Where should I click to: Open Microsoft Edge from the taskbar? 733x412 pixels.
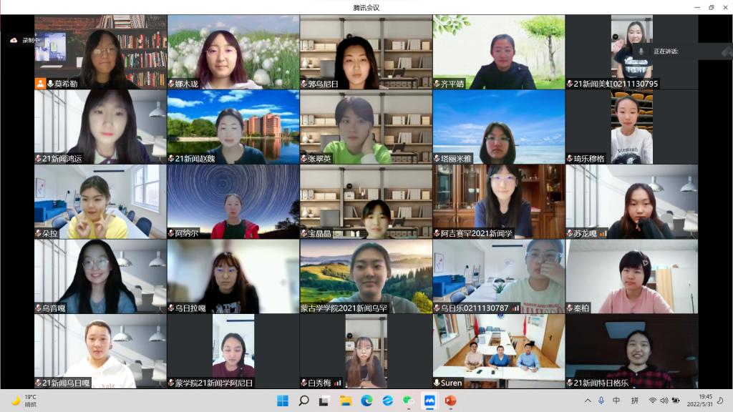pos(366,401)
